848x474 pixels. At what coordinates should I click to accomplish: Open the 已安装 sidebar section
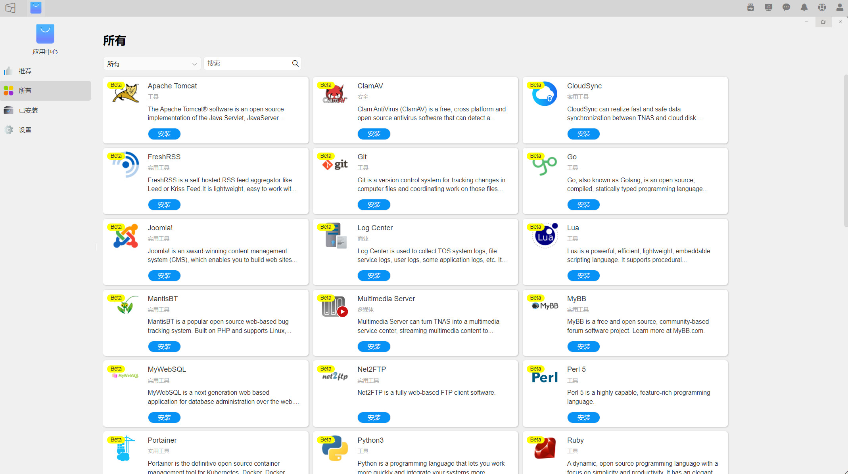(46, 110)
